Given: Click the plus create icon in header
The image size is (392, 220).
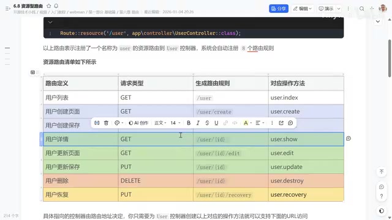Looking at the screenshot, I should (372, 9).
